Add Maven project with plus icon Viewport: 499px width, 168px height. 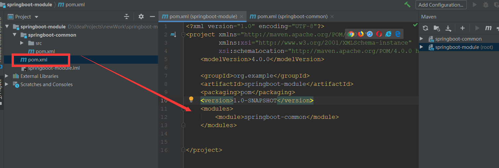[x=463, y=28]
